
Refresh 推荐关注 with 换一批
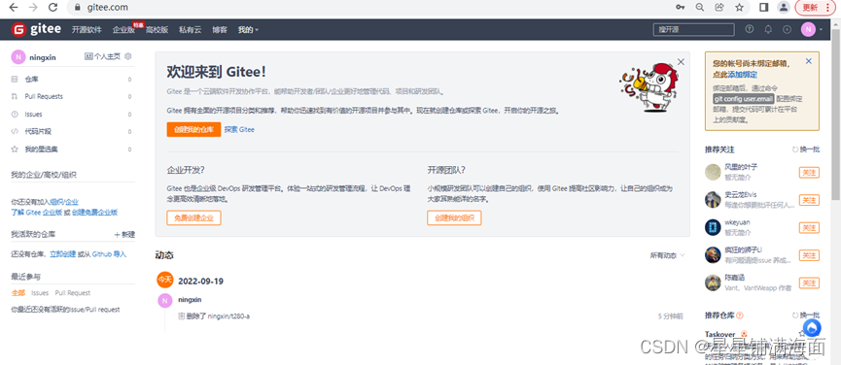click(x=806, y=149)
